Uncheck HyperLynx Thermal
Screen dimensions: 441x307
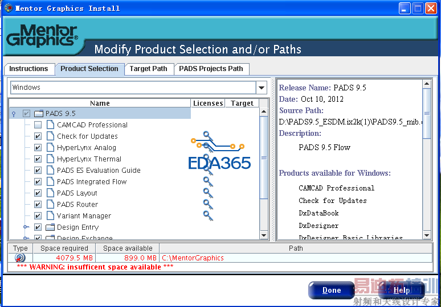tap(38, 159)
